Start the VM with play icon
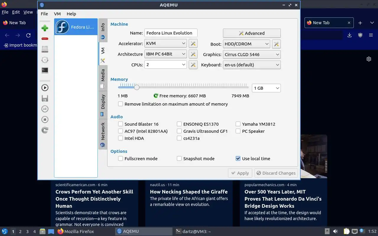 click(45, 88)
